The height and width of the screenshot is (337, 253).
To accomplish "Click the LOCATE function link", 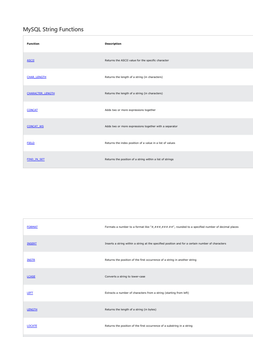I will [x=32, y=326].
